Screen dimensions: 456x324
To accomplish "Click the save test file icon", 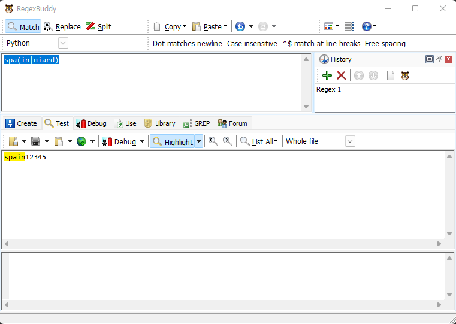I will pos(36,141).
